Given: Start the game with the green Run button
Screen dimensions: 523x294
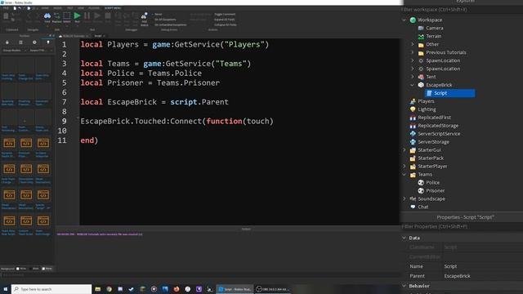Looking at the screenshot, I should [77, 16].
